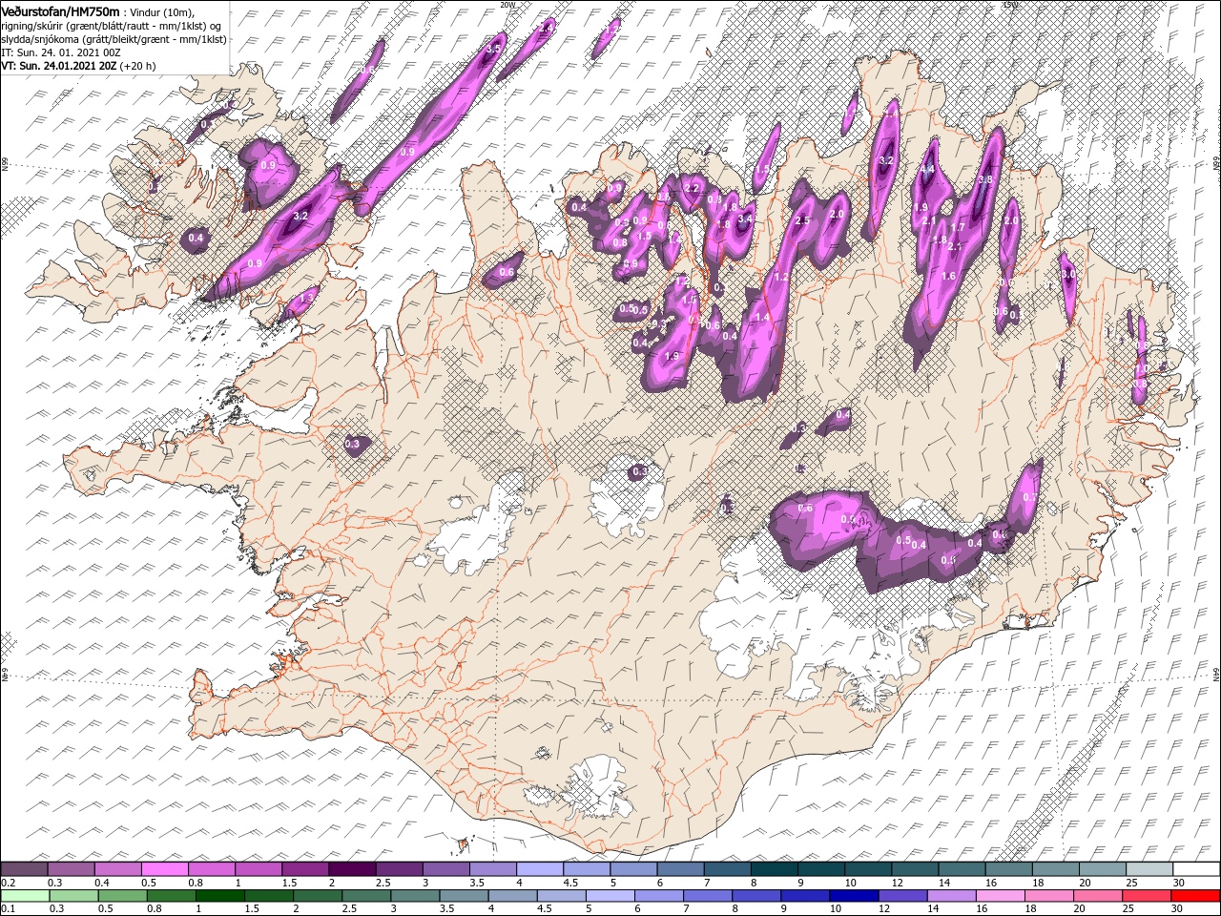This screenshot has height=916, width=1221.
Task: Select the 'IT: Sun. 24. 01. 2021 00Z' line
Action: [x=60, y=52]
